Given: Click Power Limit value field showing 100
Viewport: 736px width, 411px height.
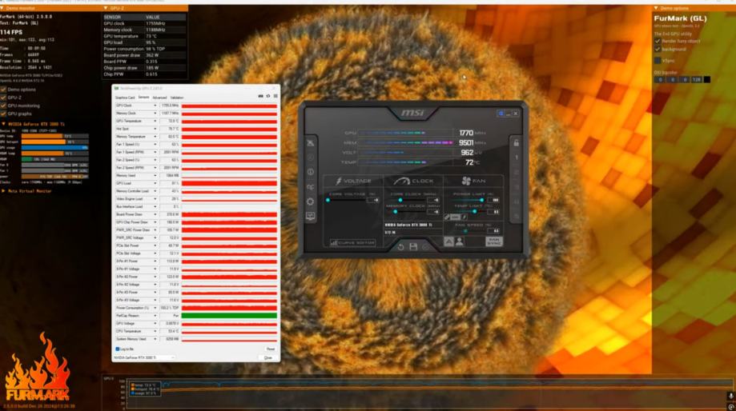Looking at the screenshot, I should click(x=493, y=200).
